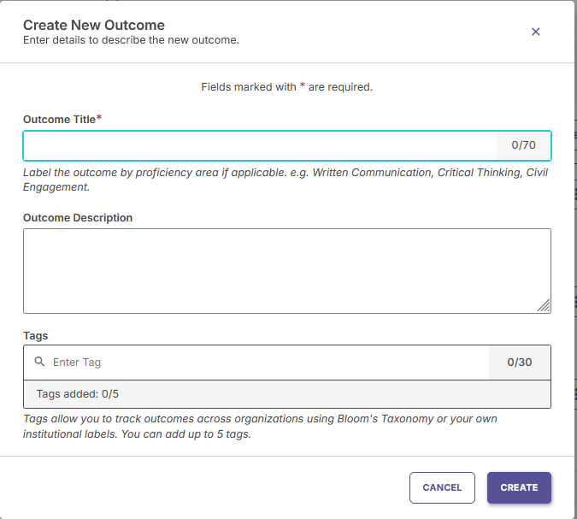
Task: Click the Tags section label
Action: point(36,336)
